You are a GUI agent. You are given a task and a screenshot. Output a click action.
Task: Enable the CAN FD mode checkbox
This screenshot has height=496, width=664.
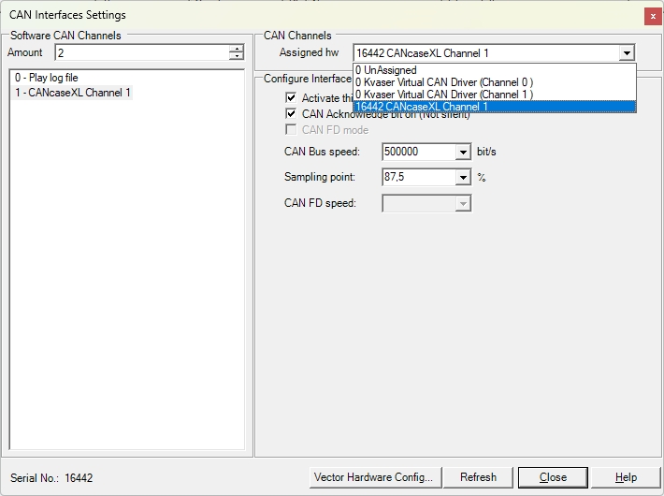291,130
